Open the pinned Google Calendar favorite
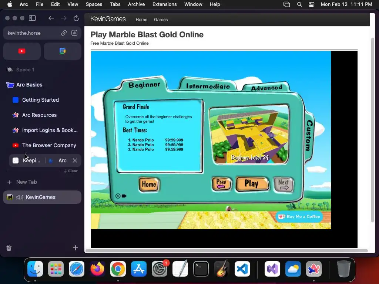This screenshot has height=284, width=379. click(62, 51)
